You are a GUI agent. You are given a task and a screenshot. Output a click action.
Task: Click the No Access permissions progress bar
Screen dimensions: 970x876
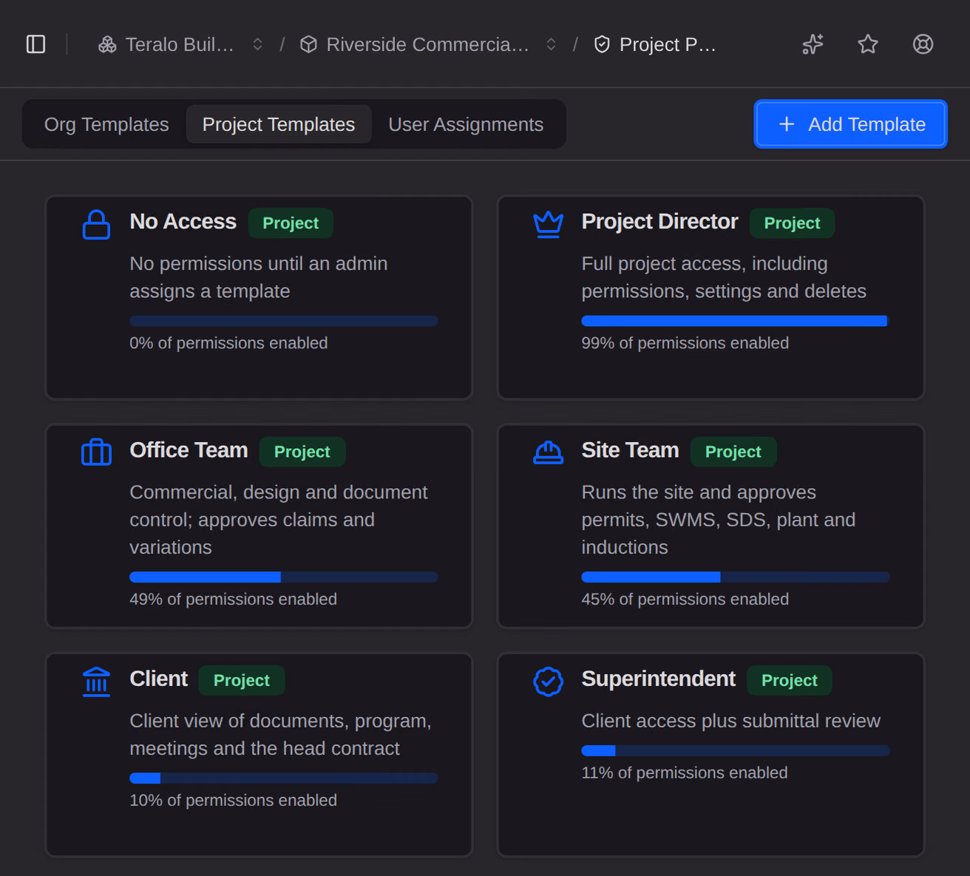284,321
